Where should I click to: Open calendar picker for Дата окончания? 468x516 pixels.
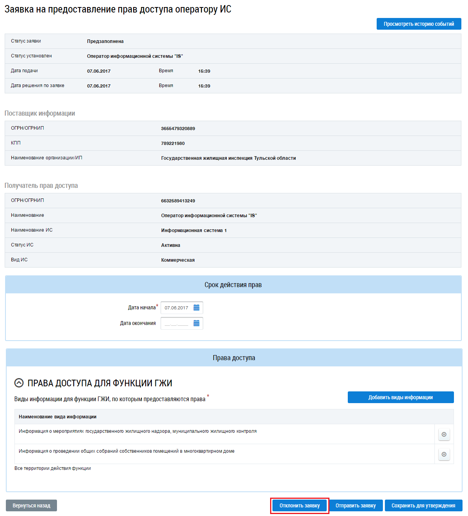[x=196, y=323]
